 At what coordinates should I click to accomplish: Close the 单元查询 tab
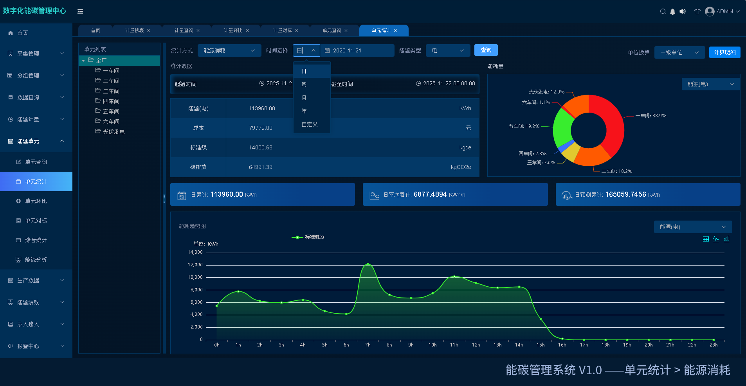point(346,31)
